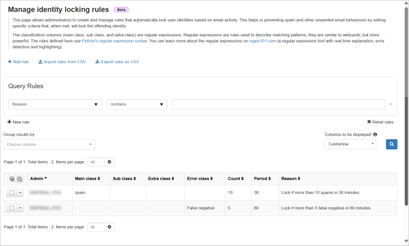Image resolution: width=409 pixels, height=246 pixels.
Task: Check the checkbox for the spam rule row
Action: (12, 193)
